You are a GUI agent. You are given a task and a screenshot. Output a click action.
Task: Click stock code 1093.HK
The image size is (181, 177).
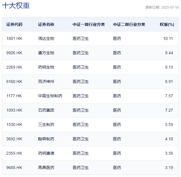tap(14, 110)
